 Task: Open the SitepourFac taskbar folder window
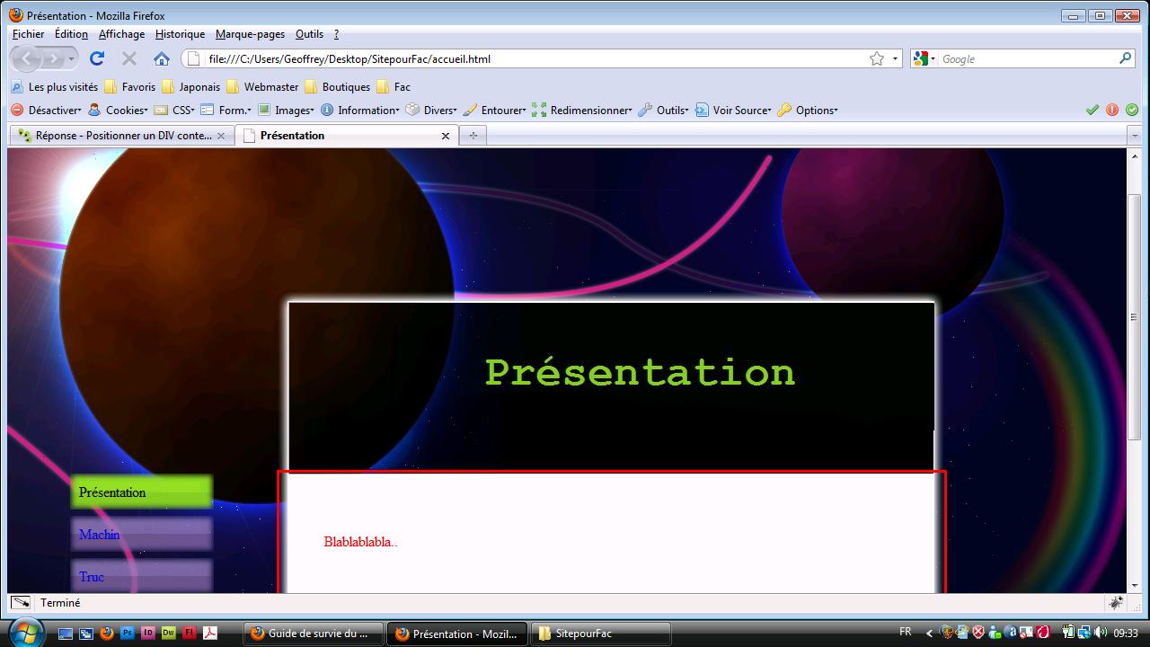click(601, 634)
